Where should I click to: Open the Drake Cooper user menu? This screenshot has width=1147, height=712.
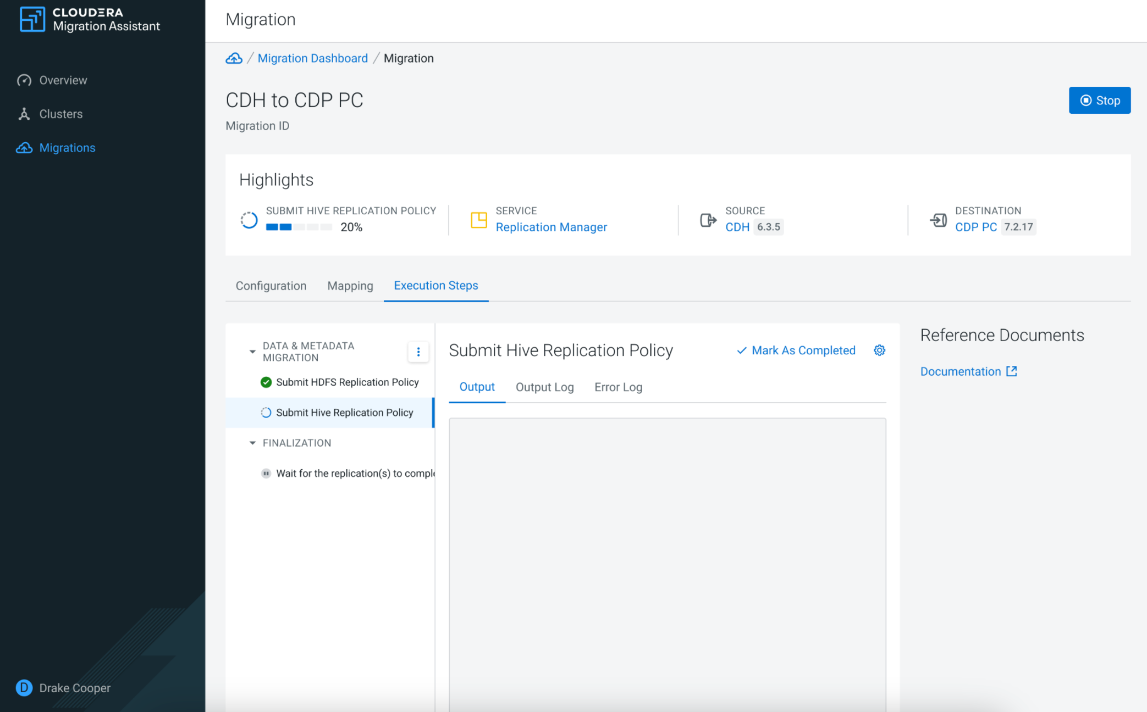pos(63,688)
